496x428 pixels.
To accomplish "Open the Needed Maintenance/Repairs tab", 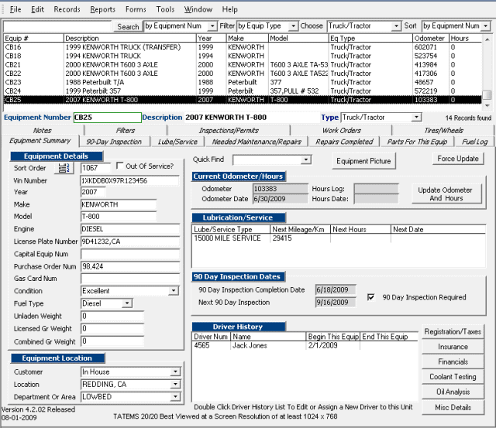I will [257, 142].
